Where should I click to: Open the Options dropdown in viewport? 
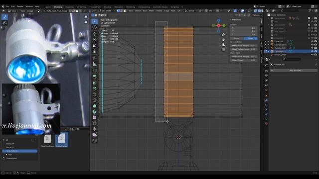point(257,15)
